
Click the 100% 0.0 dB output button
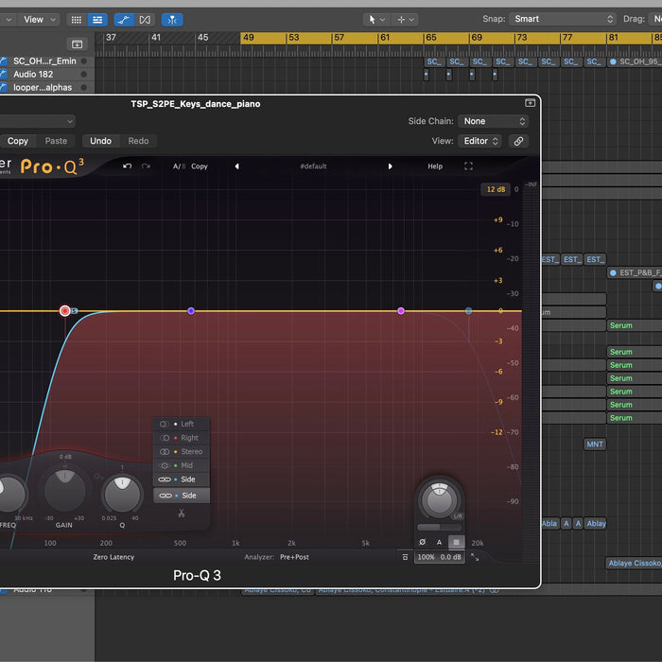(x=440, y=557)
